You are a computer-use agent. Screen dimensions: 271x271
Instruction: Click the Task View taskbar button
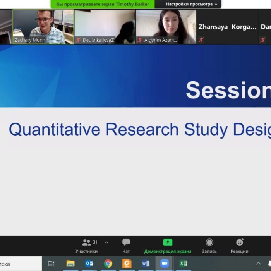(51, 264)
